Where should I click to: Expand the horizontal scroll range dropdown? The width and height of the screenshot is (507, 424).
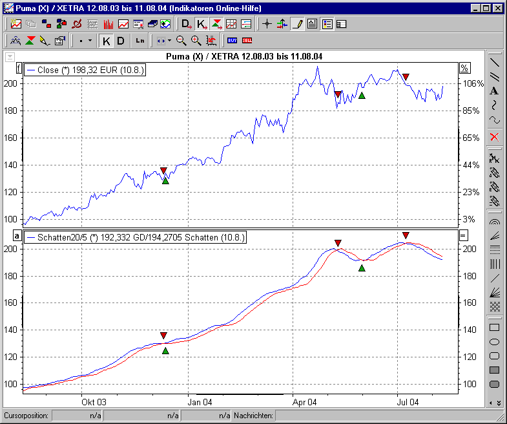(169, 41)
